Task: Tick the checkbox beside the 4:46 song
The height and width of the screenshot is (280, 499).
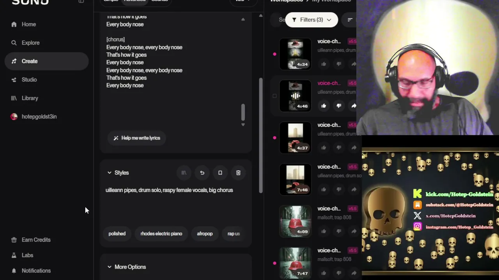Action: 274,96
